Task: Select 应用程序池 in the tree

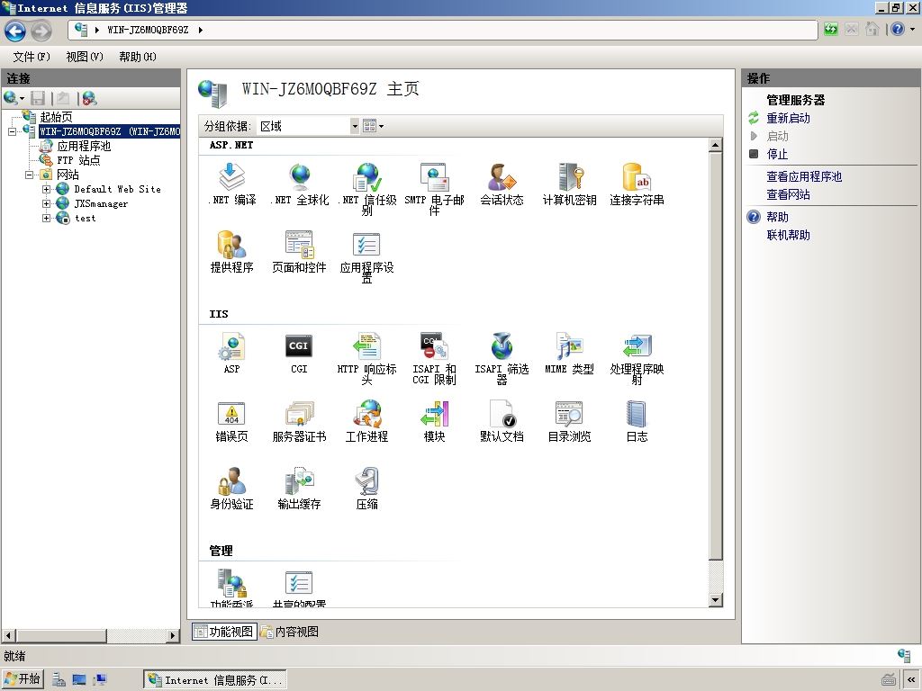Action: tap(84, 146)
